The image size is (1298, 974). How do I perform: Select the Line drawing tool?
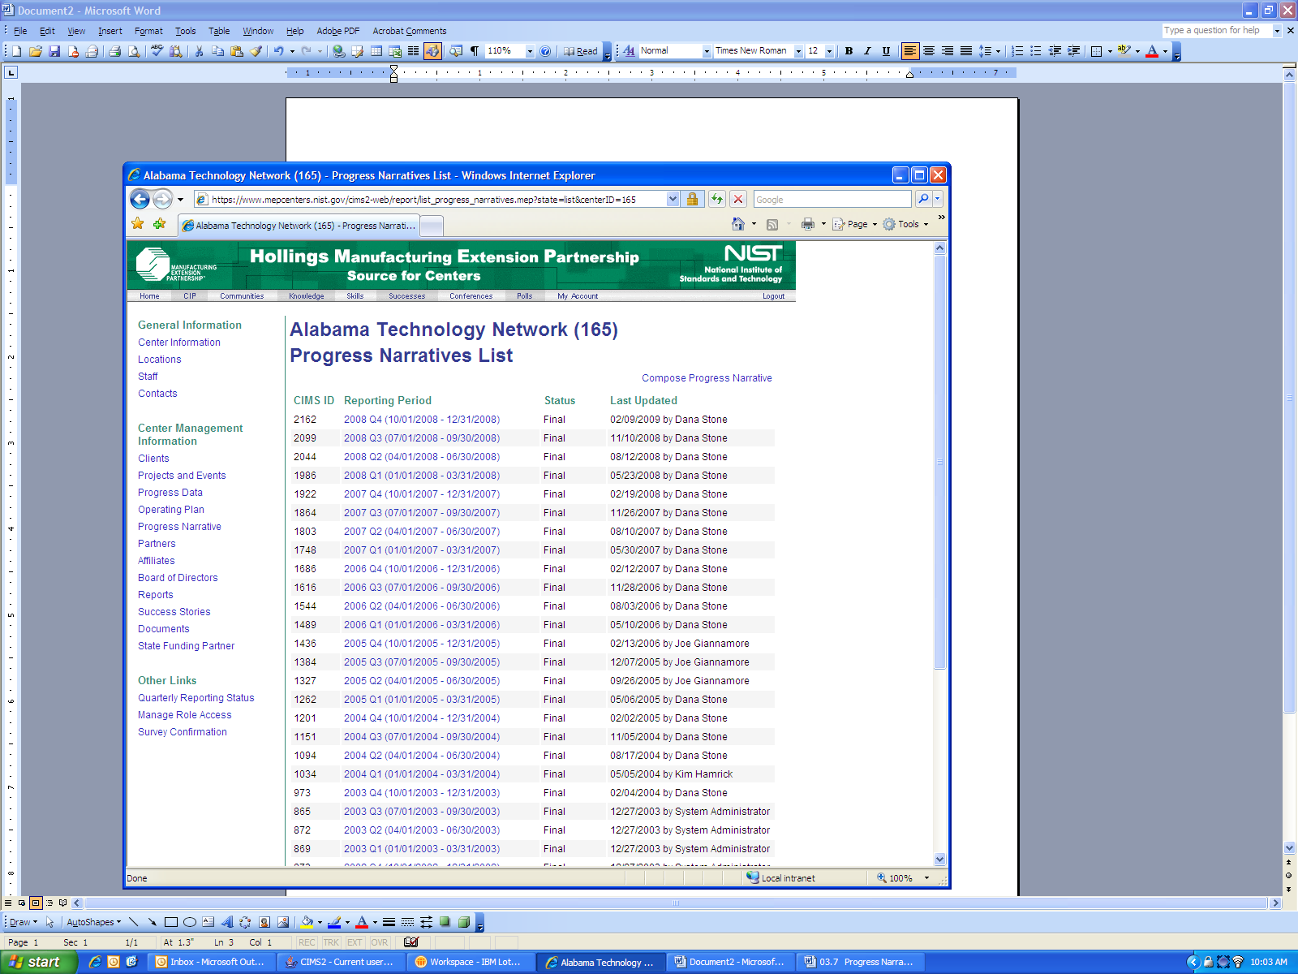[x=133, y=922]
